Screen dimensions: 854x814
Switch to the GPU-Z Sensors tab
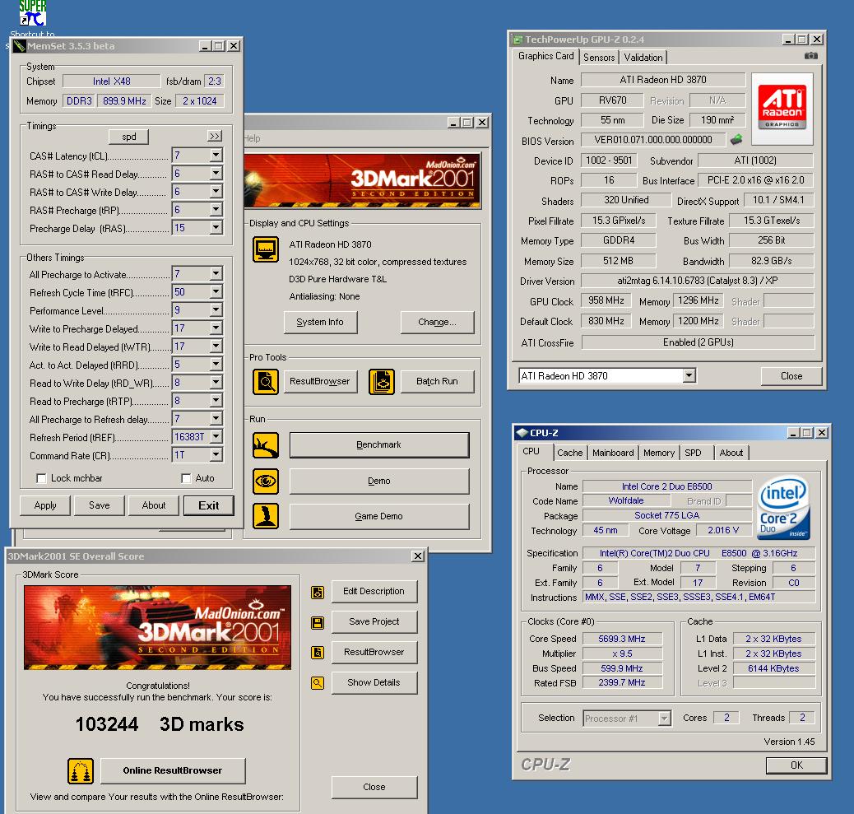pos(599,58)
